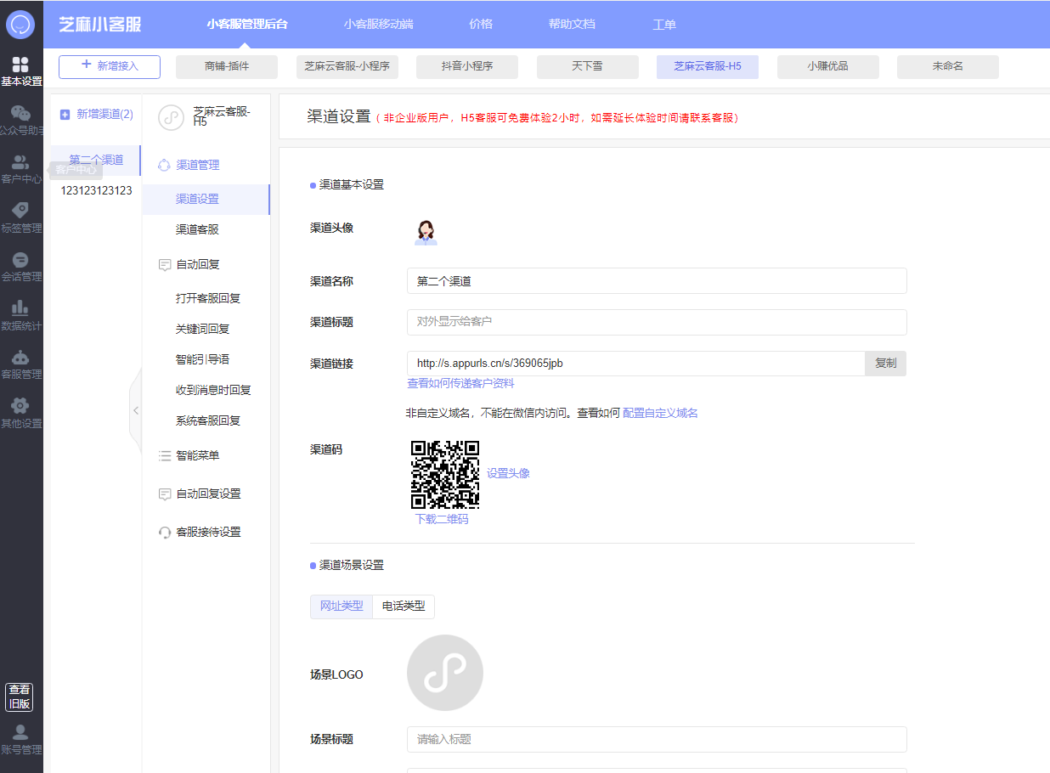Open 基本设置 in the dark sidebar

(x=21, y=72)
